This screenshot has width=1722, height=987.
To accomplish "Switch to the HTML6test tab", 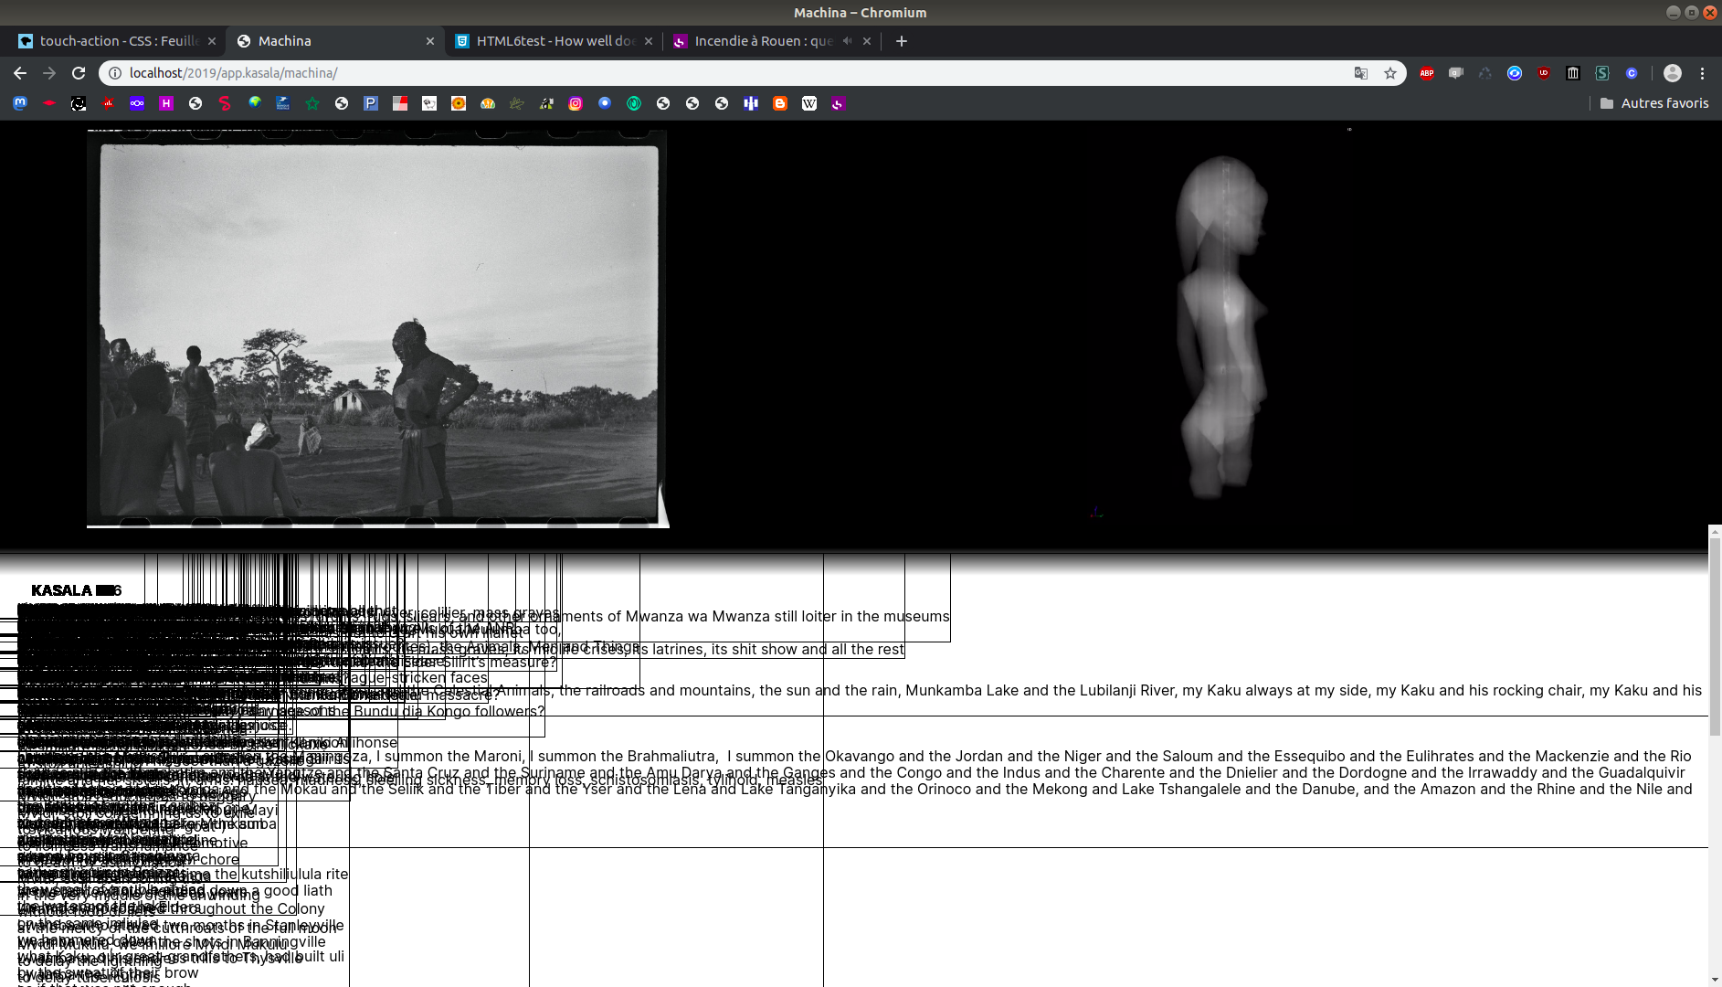I will pyautogui.click(x=548, y=41).
